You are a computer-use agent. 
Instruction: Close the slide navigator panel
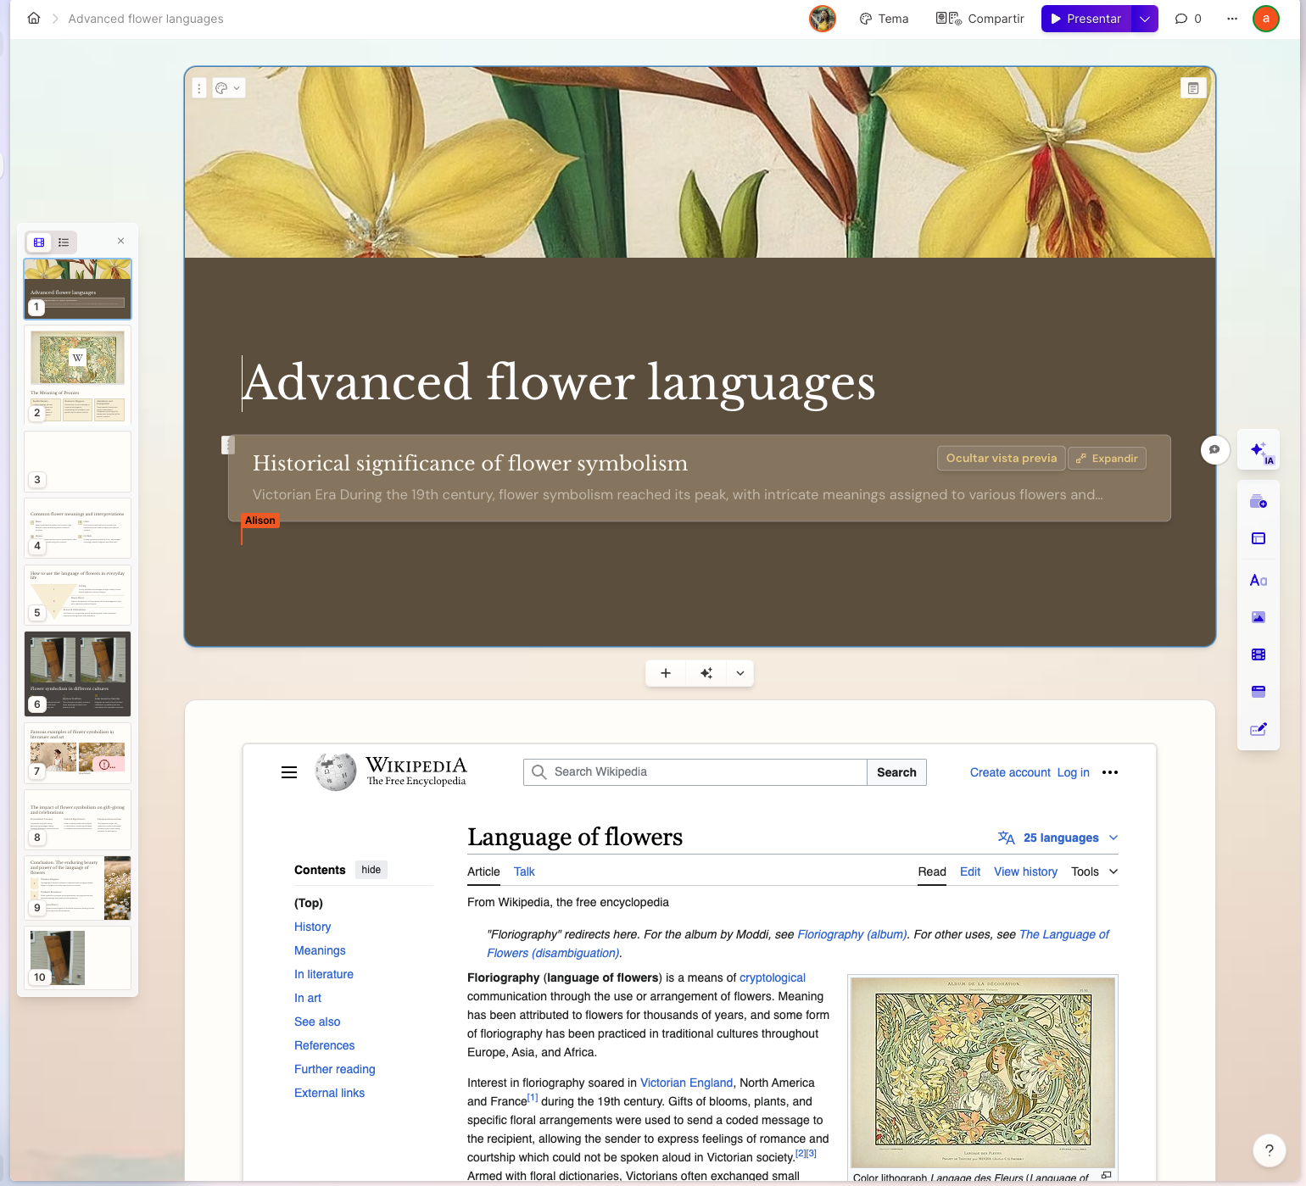click(120, 241)
